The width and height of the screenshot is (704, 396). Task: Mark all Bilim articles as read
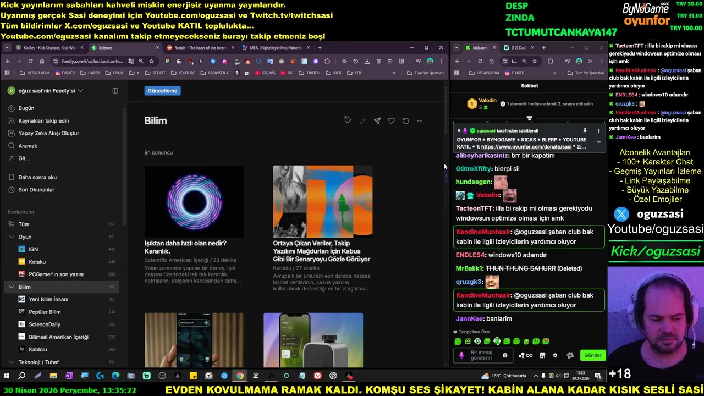tap(348, 120)
